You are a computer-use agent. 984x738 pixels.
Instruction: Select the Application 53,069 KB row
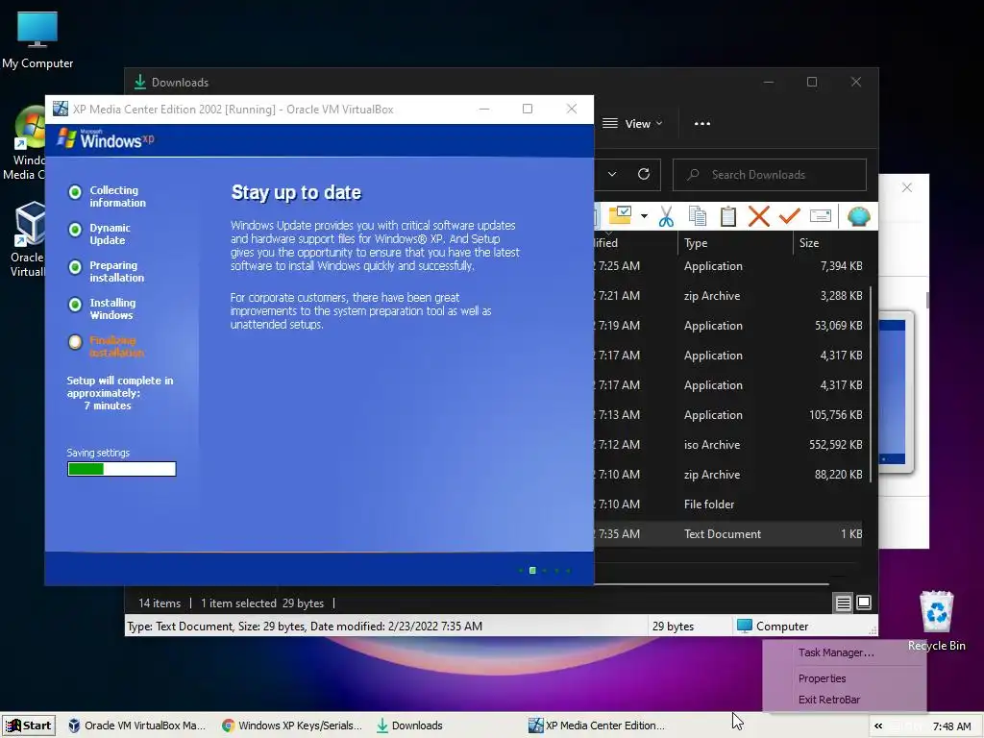(x=728, y=326)
